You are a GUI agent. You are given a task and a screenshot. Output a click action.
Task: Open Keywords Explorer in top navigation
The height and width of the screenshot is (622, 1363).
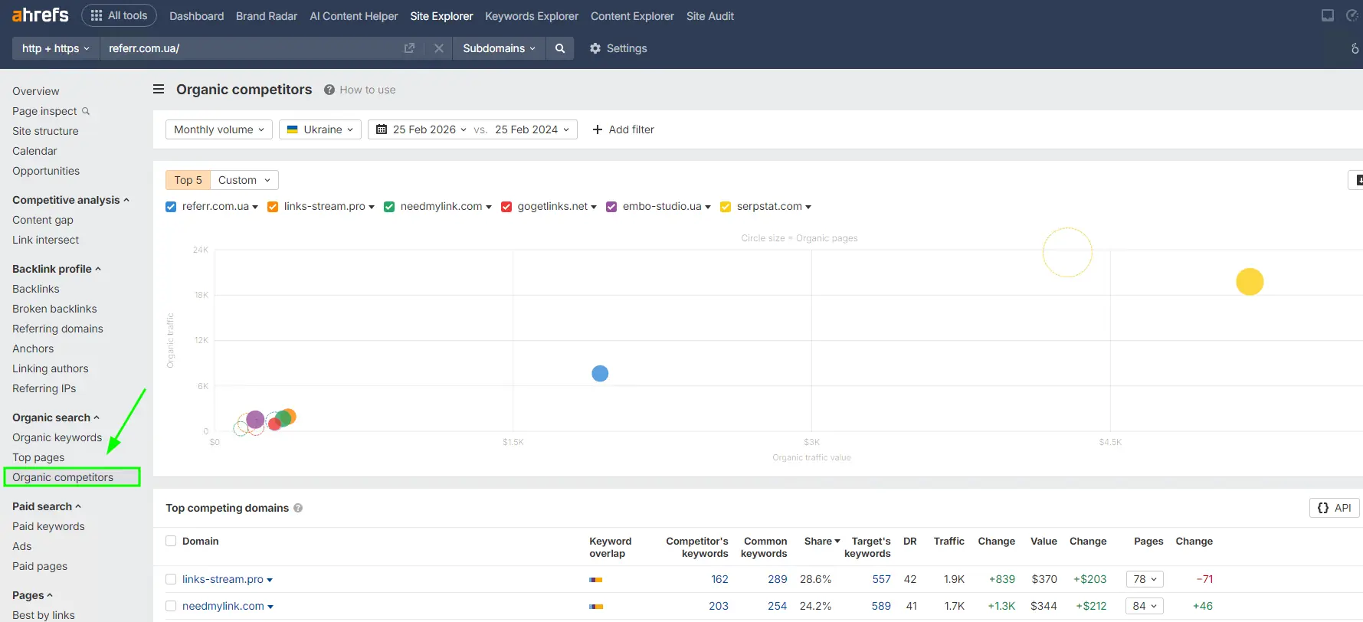coord(532,16)
